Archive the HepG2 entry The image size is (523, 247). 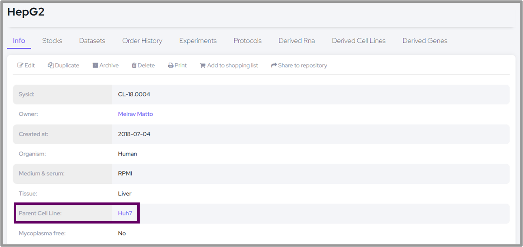click(106, 66)
